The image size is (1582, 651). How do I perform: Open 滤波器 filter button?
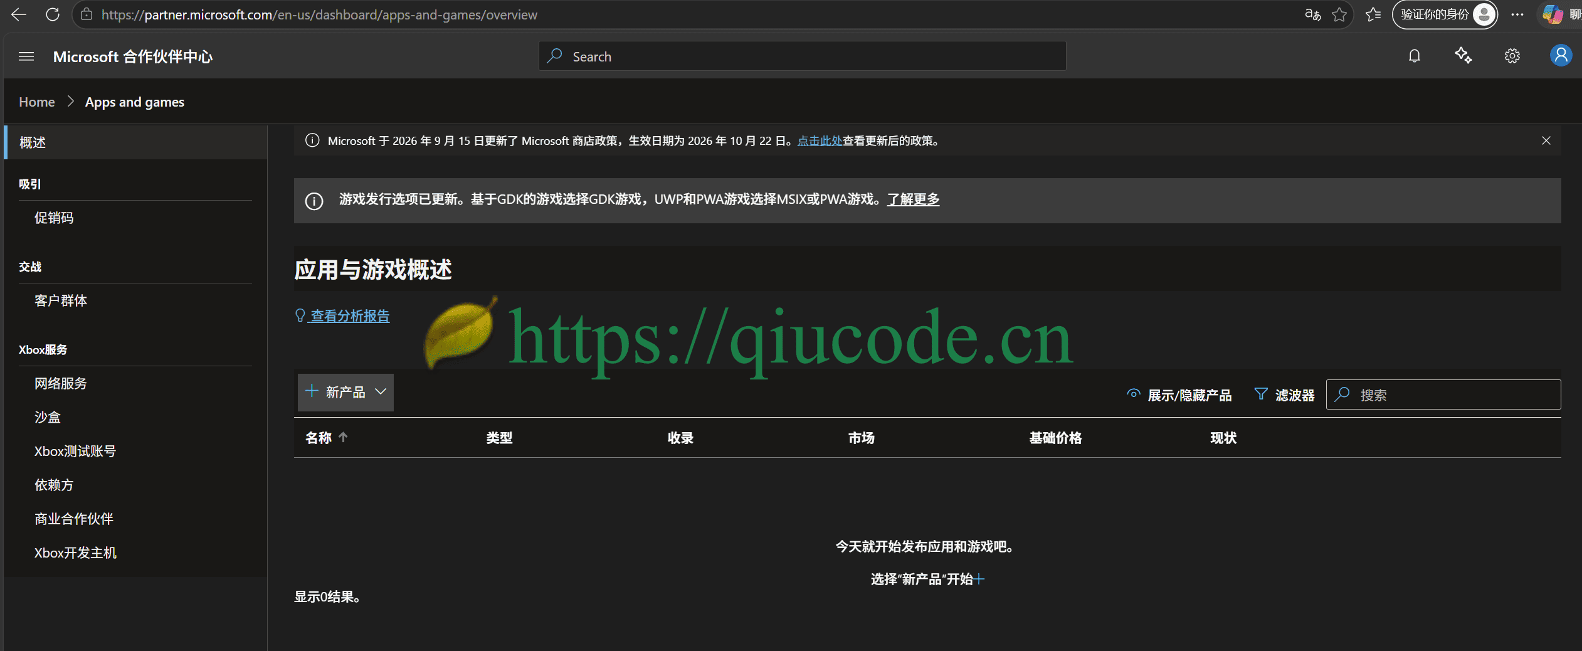(1285, 394)
